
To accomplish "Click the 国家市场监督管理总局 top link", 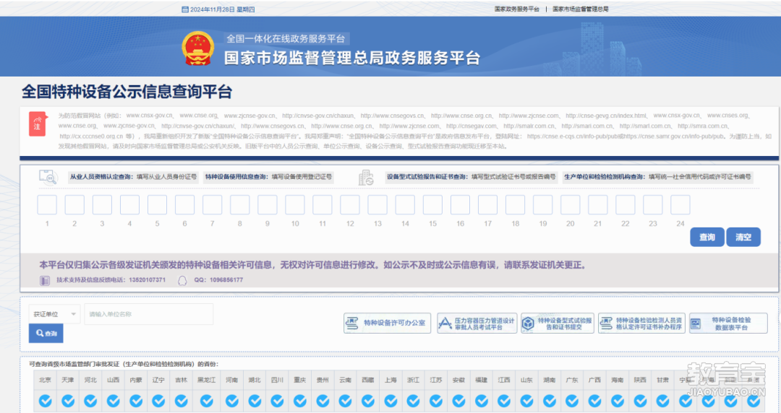I will tap(580, 9).
